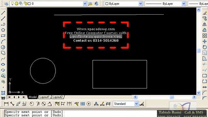Select the Arc Length dimension tool
Screen dimensions: 208x117
click(18, 104)
